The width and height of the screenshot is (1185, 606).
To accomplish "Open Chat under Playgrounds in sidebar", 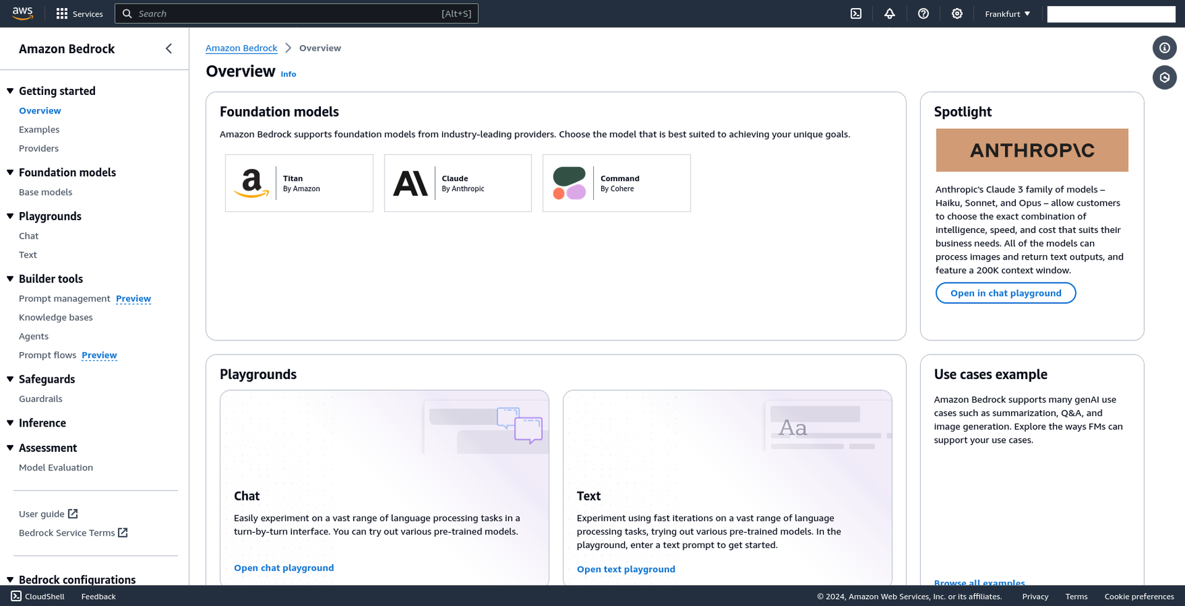I will point(28,236).
